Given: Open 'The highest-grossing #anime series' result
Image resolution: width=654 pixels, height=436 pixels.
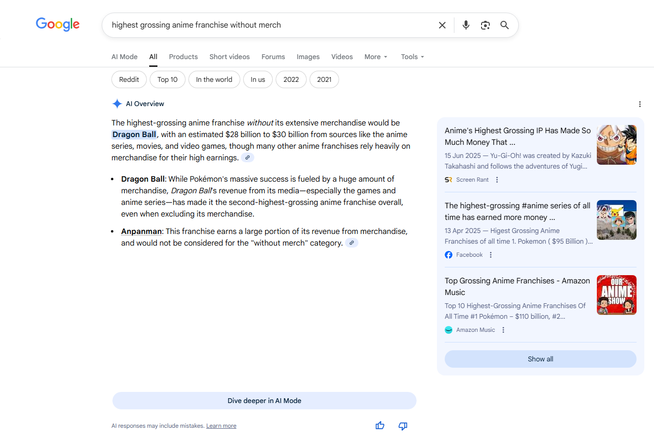Looking at the screenshot, I should [518, 211].
